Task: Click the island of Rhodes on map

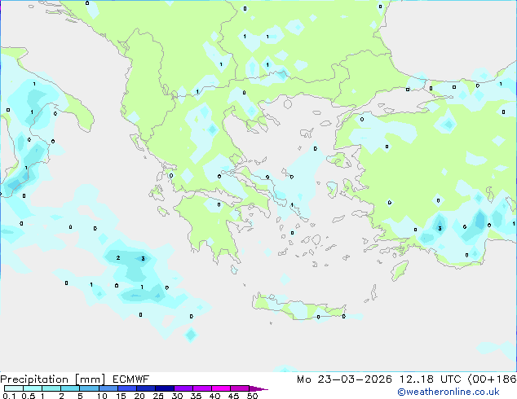Action: point(400,270)
